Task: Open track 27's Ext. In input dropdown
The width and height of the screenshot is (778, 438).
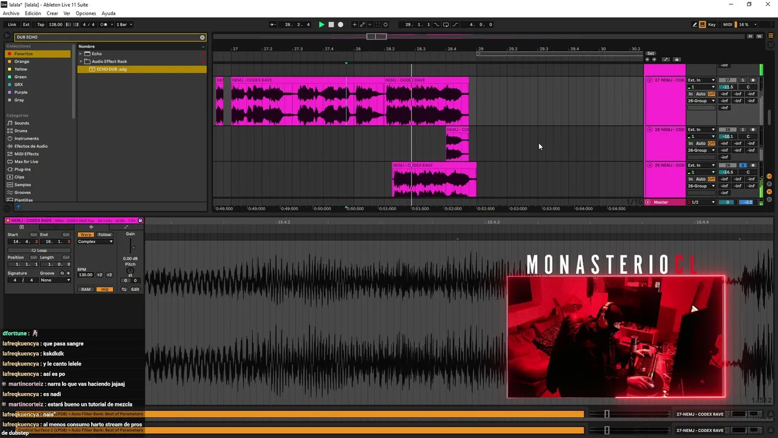Action: 701,80
